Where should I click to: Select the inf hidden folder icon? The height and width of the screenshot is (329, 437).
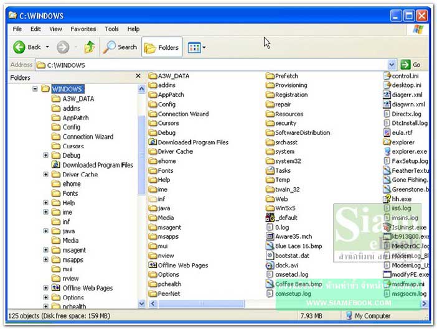point(153,199)
